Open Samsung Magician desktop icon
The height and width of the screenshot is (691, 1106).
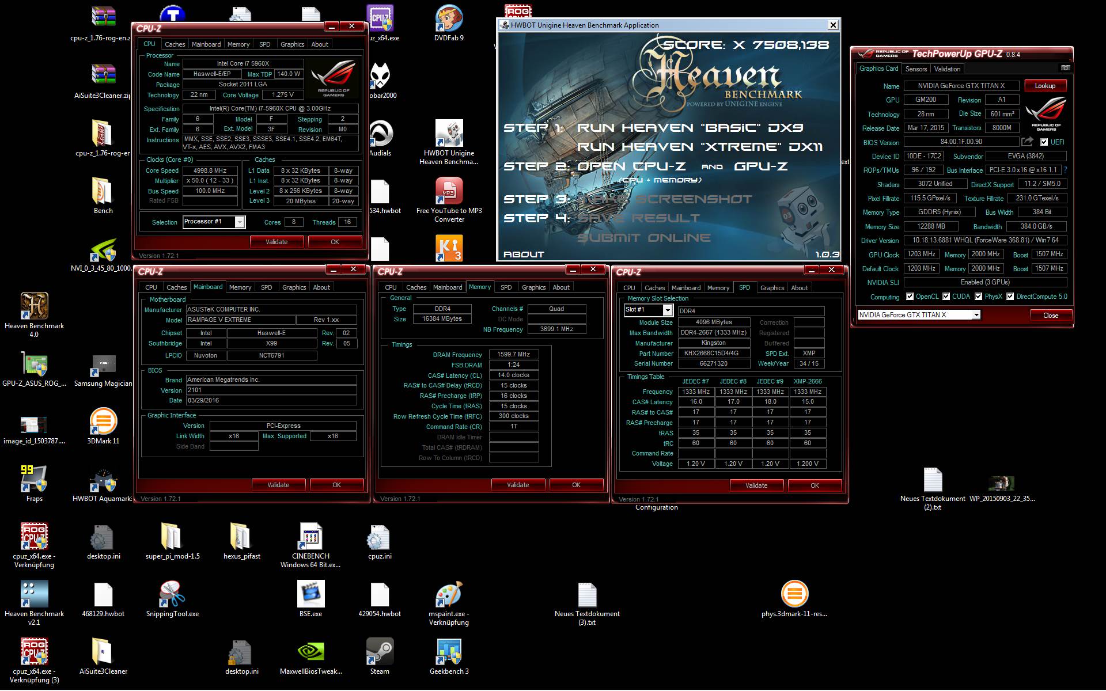[103, 364]
